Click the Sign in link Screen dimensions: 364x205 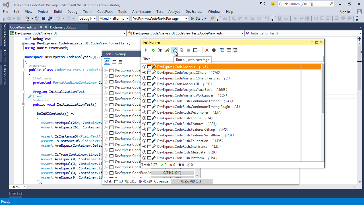(x=345, y=12)
